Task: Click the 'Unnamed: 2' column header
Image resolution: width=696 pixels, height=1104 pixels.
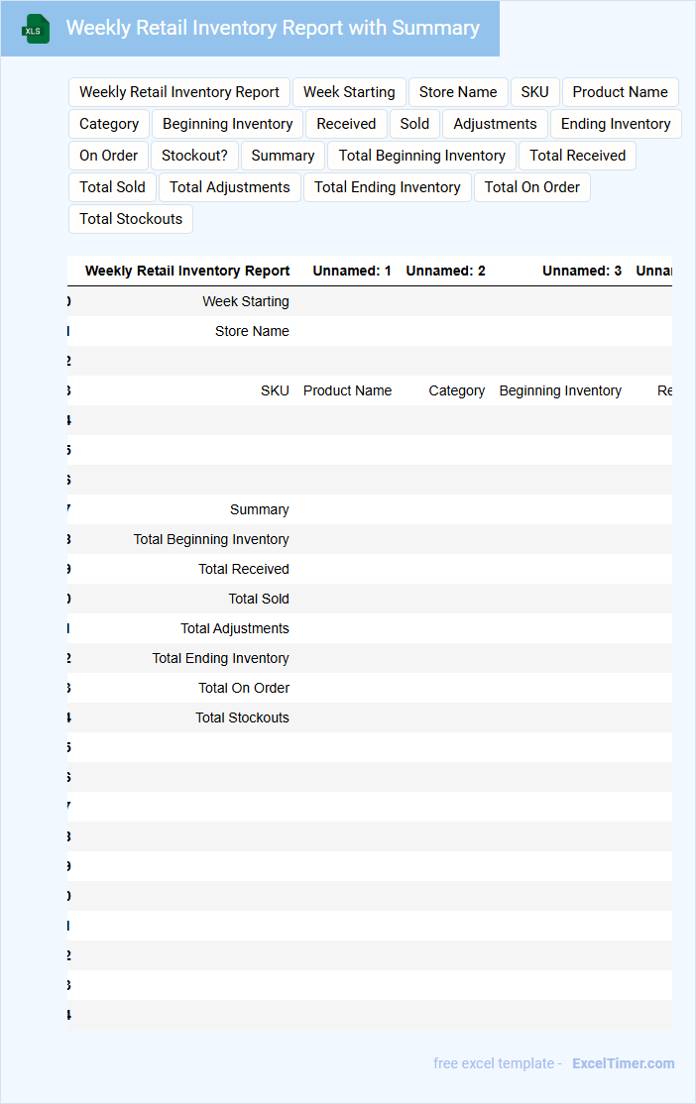Action: coord(445,272)
